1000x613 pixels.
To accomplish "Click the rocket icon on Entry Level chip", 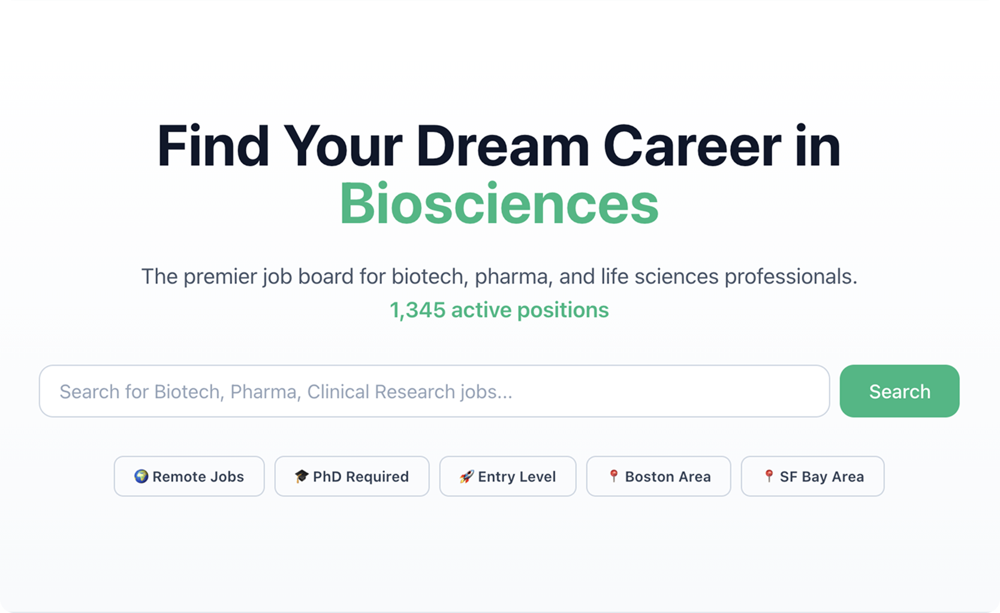I will tap(465, 476).
